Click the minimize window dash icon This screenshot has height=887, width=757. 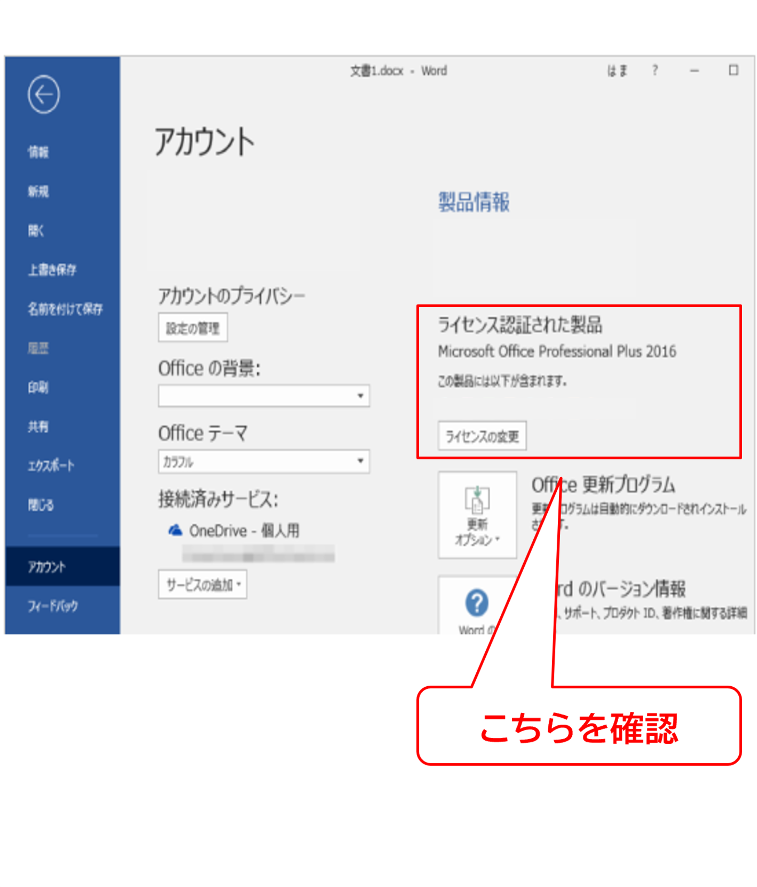[695, 71]
